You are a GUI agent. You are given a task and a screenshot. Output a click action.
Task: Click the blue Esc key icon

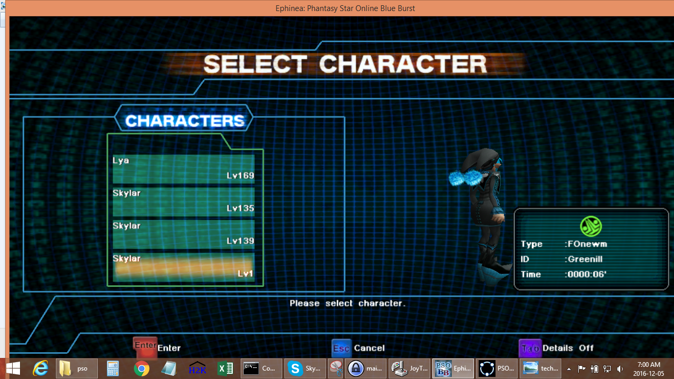341,348
